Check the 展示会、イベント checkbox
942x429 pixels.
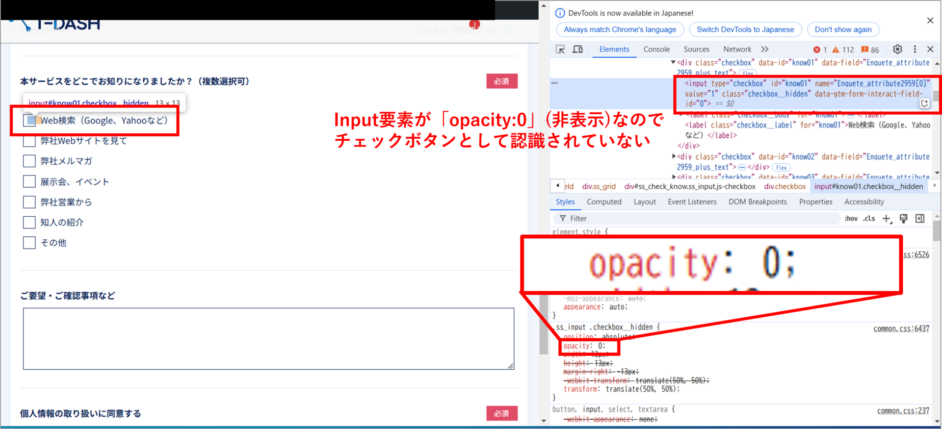tap(29, 182)
